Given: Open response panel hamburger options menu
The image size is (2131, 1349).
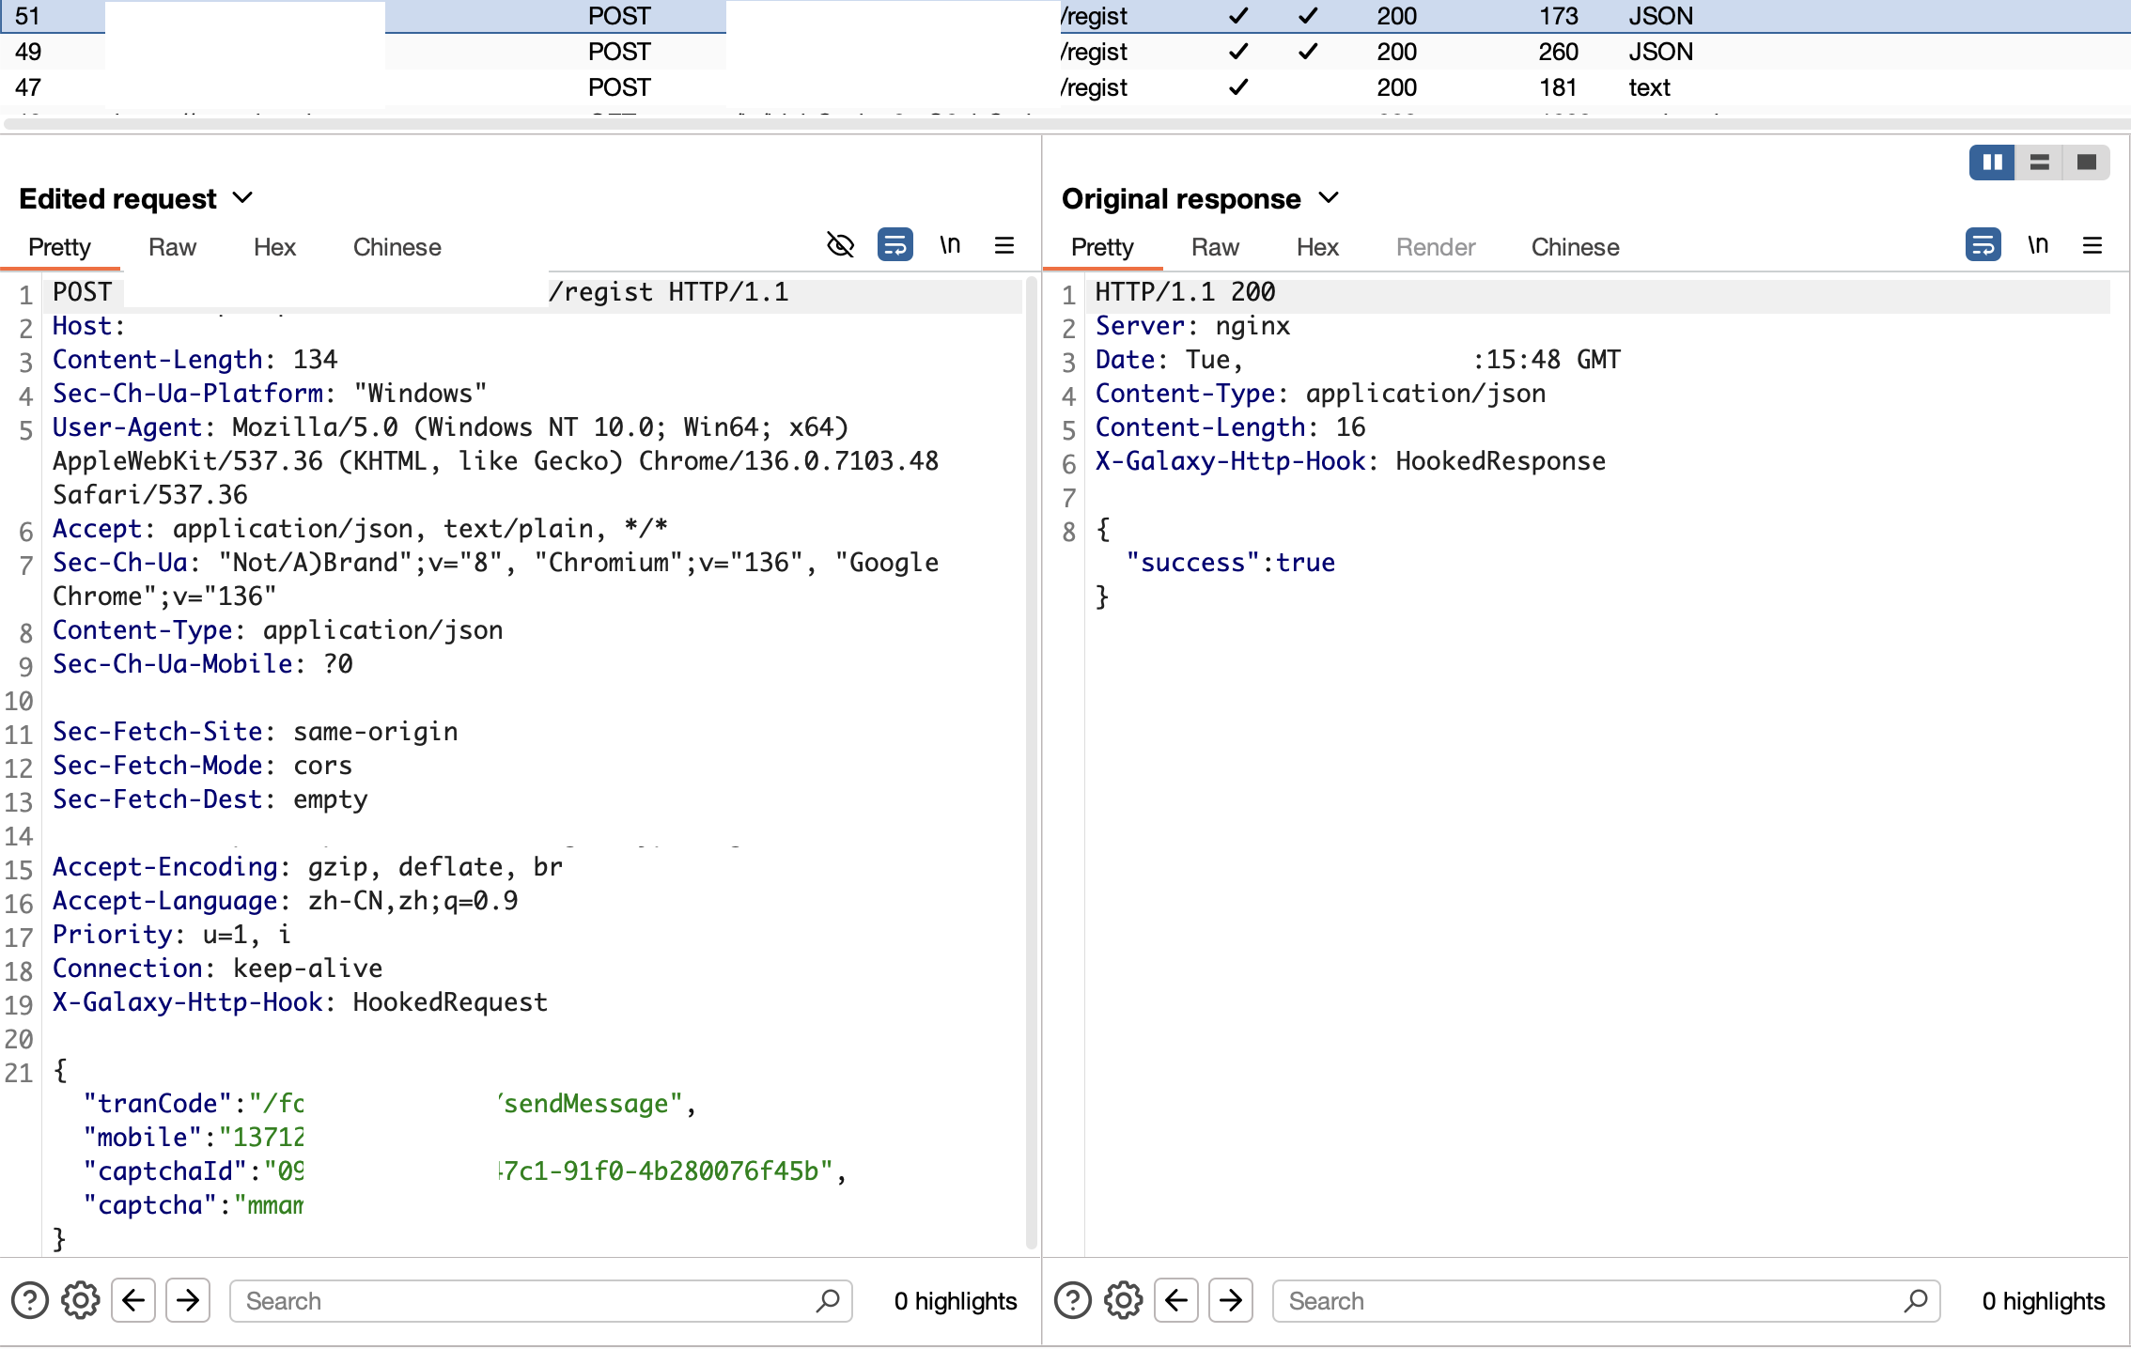Looking at the screenshot, I should (x=2092, y=245).
